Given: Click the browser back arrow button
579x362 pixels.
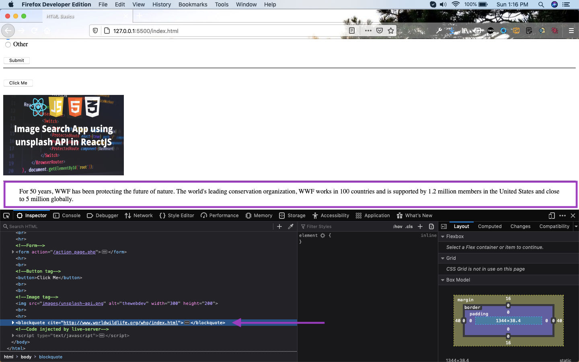Looking at the screenshot, I should pyautogui.click(x=8, y=31).
